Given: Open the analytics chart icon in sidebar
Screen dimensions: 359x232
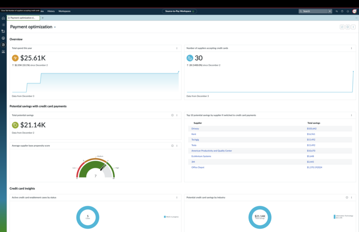Looking at the screenshot, I should coord(3,51).
